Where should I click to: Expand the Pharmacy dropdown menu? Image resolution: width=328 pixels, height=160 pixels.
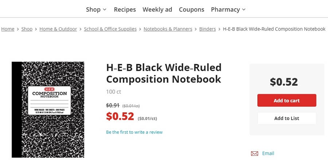pyautogui.click(x=228, y=9)
